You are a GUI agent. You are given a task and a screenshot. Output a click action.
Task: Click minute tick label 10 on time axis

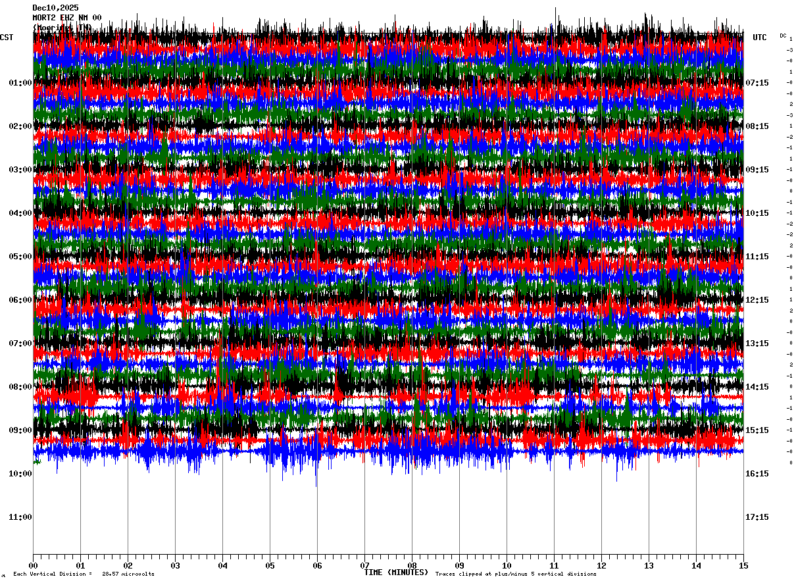(x=507, y=565)
